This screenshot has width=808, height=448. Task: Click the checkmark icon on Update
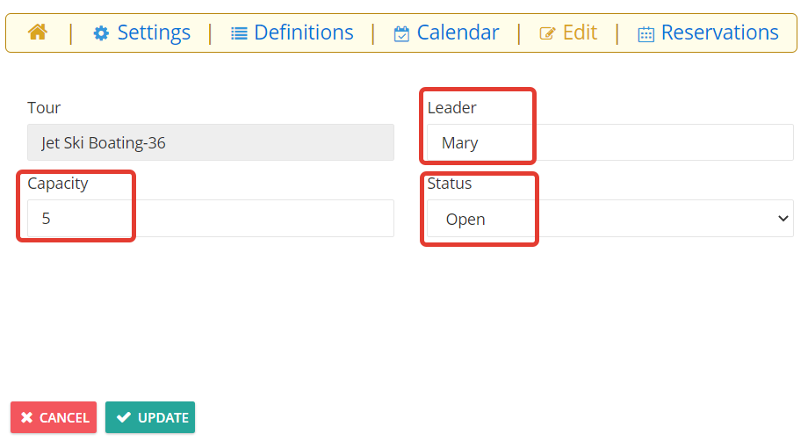click(124, 417)
